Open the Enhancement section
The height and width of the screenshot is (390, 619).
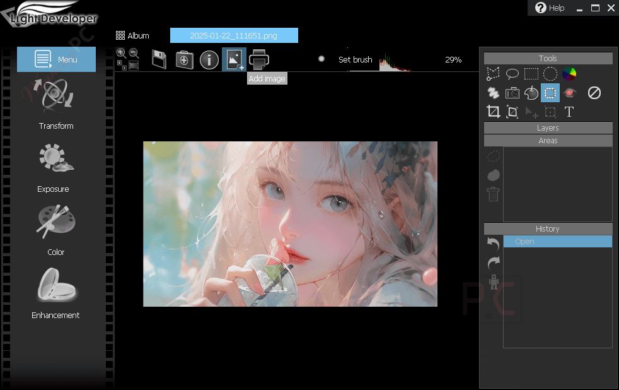point(55,293)
